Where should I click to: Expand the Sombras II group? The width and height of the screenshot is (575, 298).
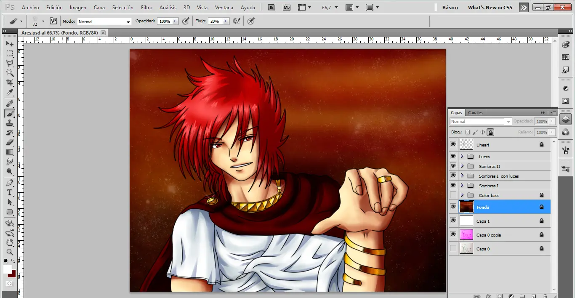[462, 166]
